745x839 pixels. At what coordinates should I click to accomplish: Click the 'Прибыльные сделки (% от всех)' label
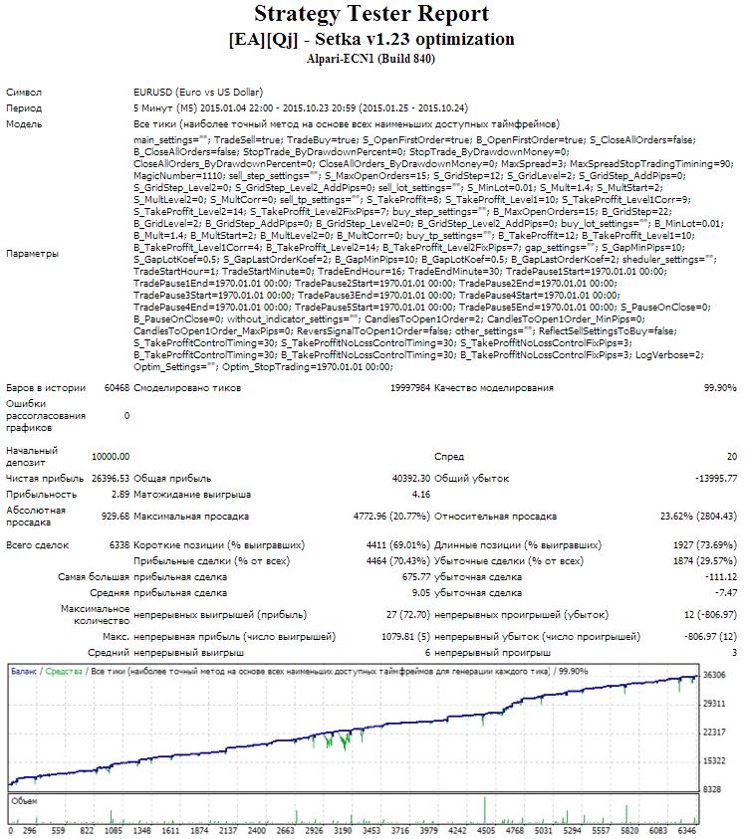211,561
